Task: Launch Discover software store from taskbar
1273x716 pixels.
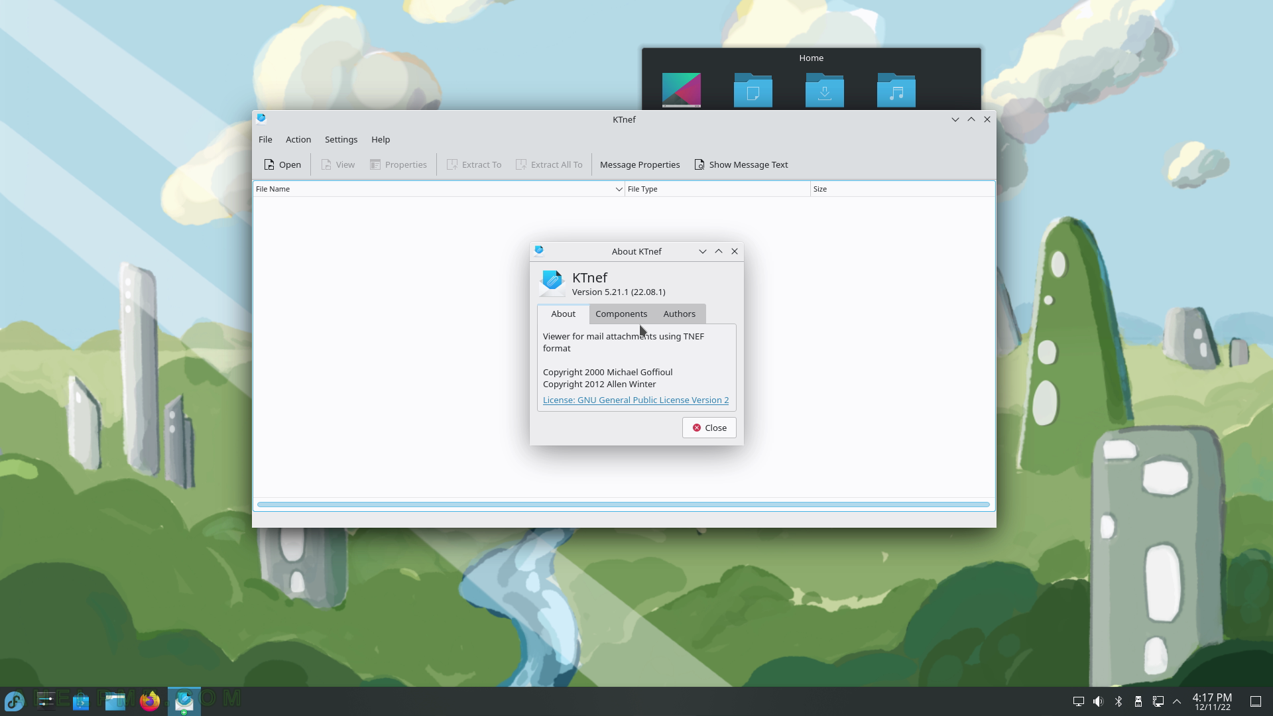Action: pyautogui.click(x=81, y=701)
